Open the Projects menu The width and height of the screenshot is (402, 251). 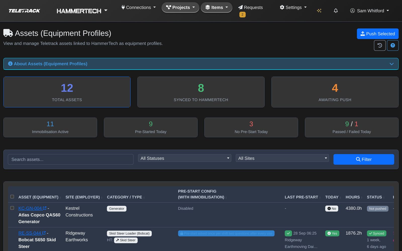[180, 8]
